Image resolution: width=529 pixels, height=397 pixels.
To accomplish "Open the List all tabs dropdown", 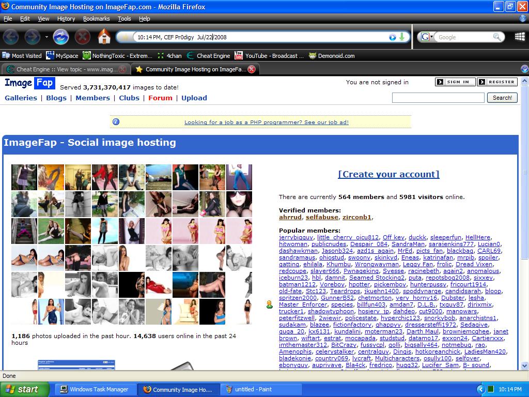I will click(x=524, y=69).
